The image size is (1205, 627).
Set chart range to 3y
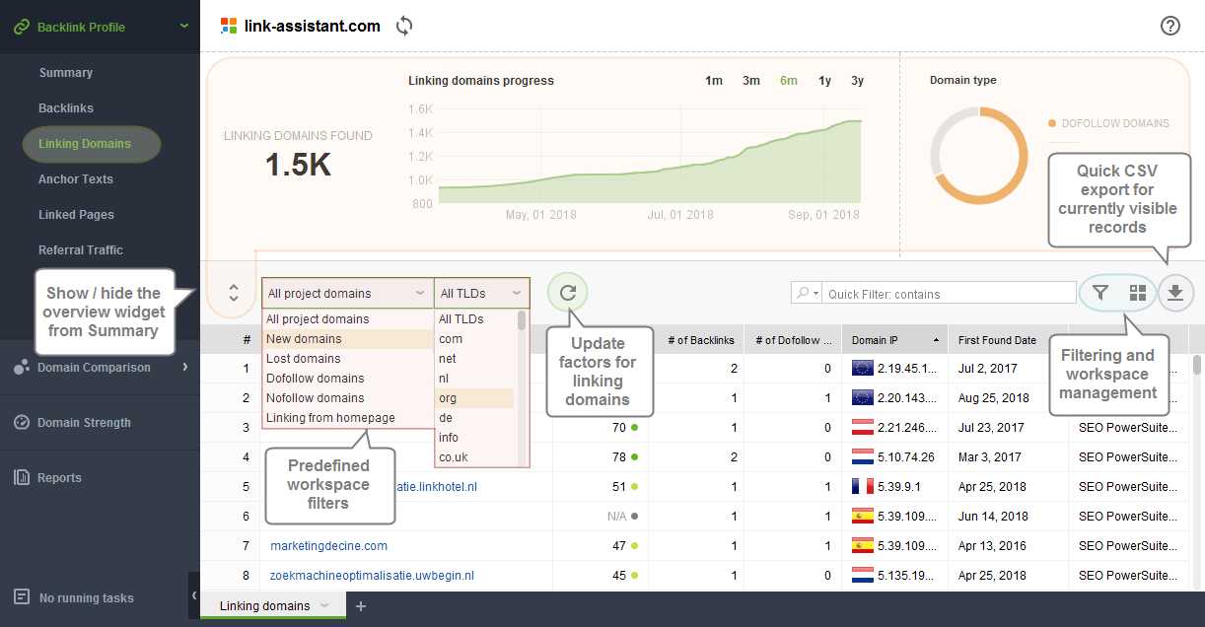pos(857,81)
